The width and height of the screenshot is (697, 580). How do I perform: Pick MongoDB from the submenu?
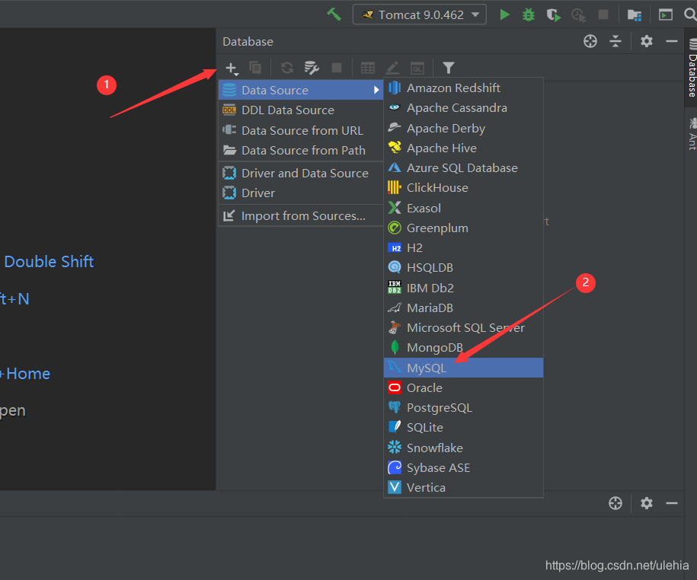coord(464,348)
